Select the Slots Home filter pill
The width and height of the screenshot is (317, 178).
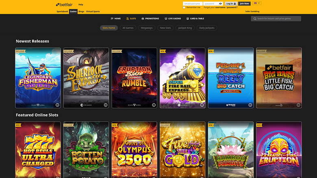click(x=109, y=28)
